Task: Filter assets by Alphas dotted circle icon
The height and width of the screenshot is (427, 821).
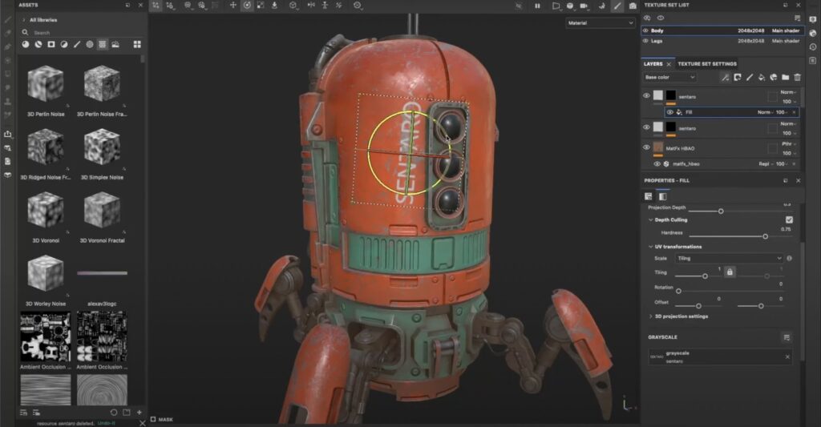Action: [x=90, y=45]
